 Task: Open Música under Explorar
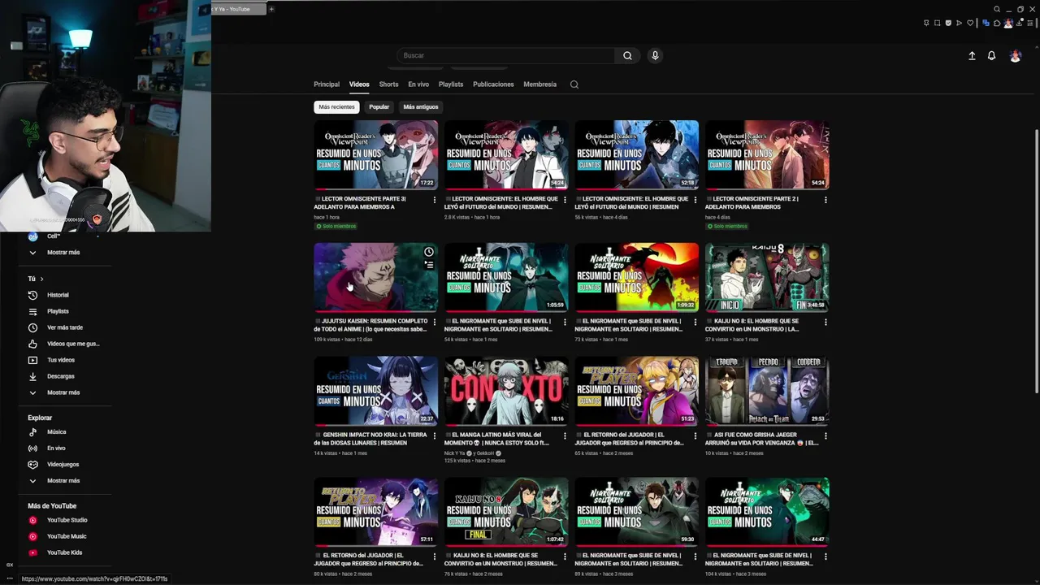57,432
